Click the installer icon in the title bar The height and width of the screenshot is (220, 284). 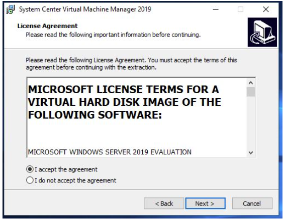tap(11, 9)
